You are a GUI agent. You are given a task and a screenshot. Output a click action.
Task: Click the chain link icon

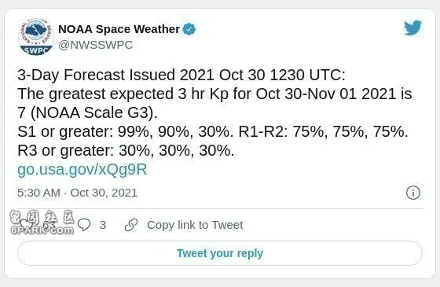click(131, 225)
